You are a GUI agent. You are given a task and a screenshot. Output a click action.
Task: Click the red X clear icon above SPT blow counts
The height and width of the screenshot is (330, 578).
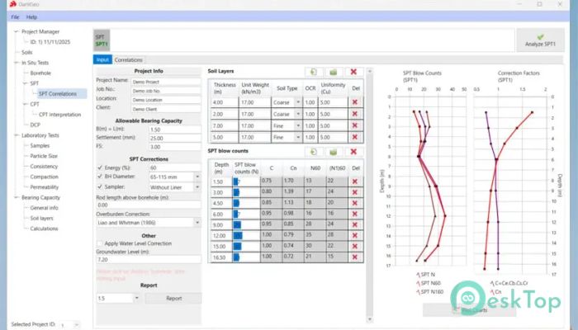tap(353, 152)
